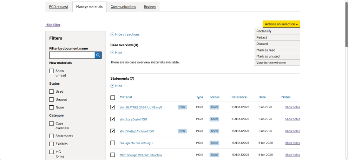Hide the Case overview section
The height and width of the screenshot is (160, 348).
116,52
